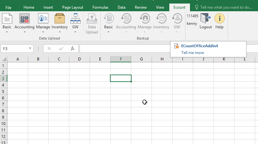Select row 3 header
This screenshot has width=258, height=144.
pyautogui.click(x=4, y=78)
